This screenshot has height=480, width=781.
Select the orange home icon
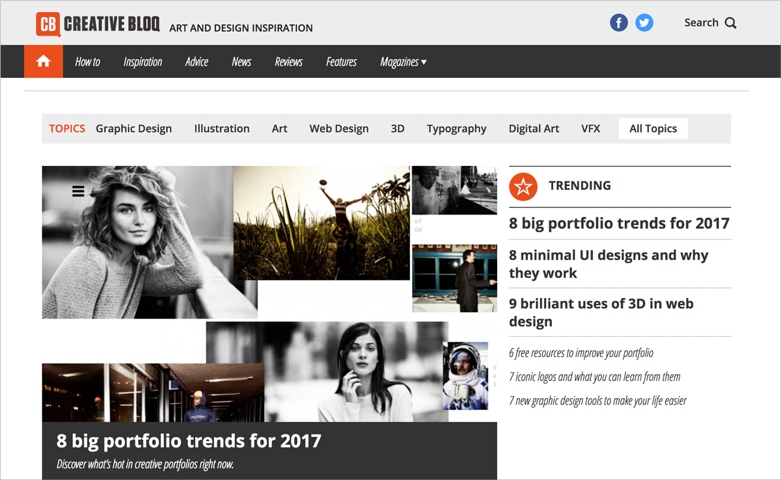[43, 61]
